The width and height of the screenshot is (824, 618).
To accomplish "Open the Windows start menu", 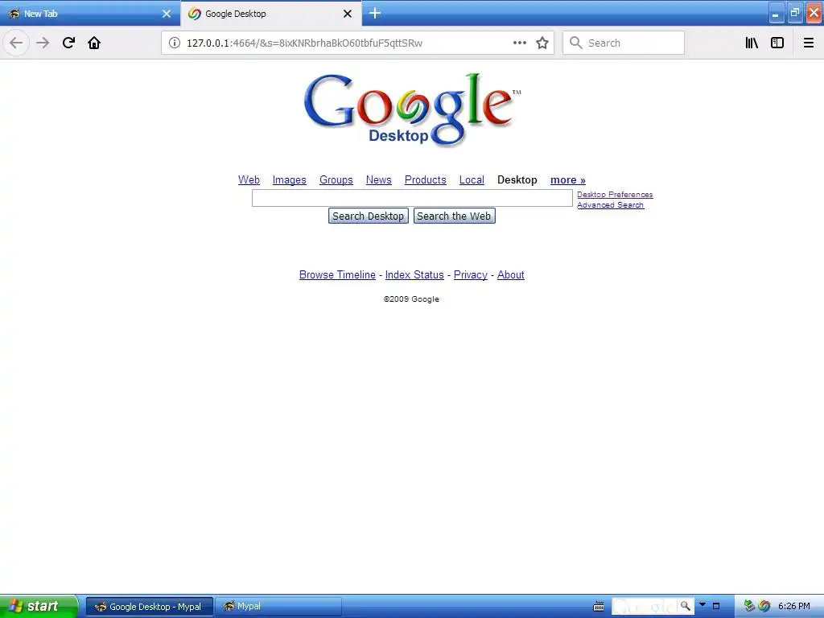I will pos(38,606).
